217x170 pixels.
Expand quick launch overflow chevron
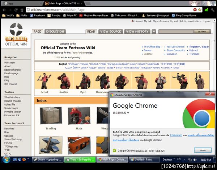point(28,159)
